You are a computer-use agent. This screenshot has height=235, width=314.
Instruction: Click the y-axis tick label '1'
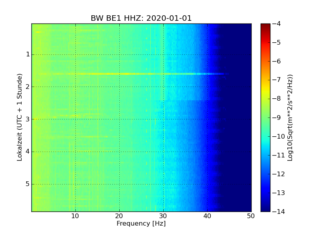click(x=28, y=54)
